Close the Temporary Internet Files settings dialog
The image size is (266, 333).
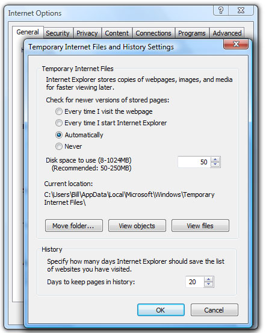pyautogui.click(x=236, y=44)
